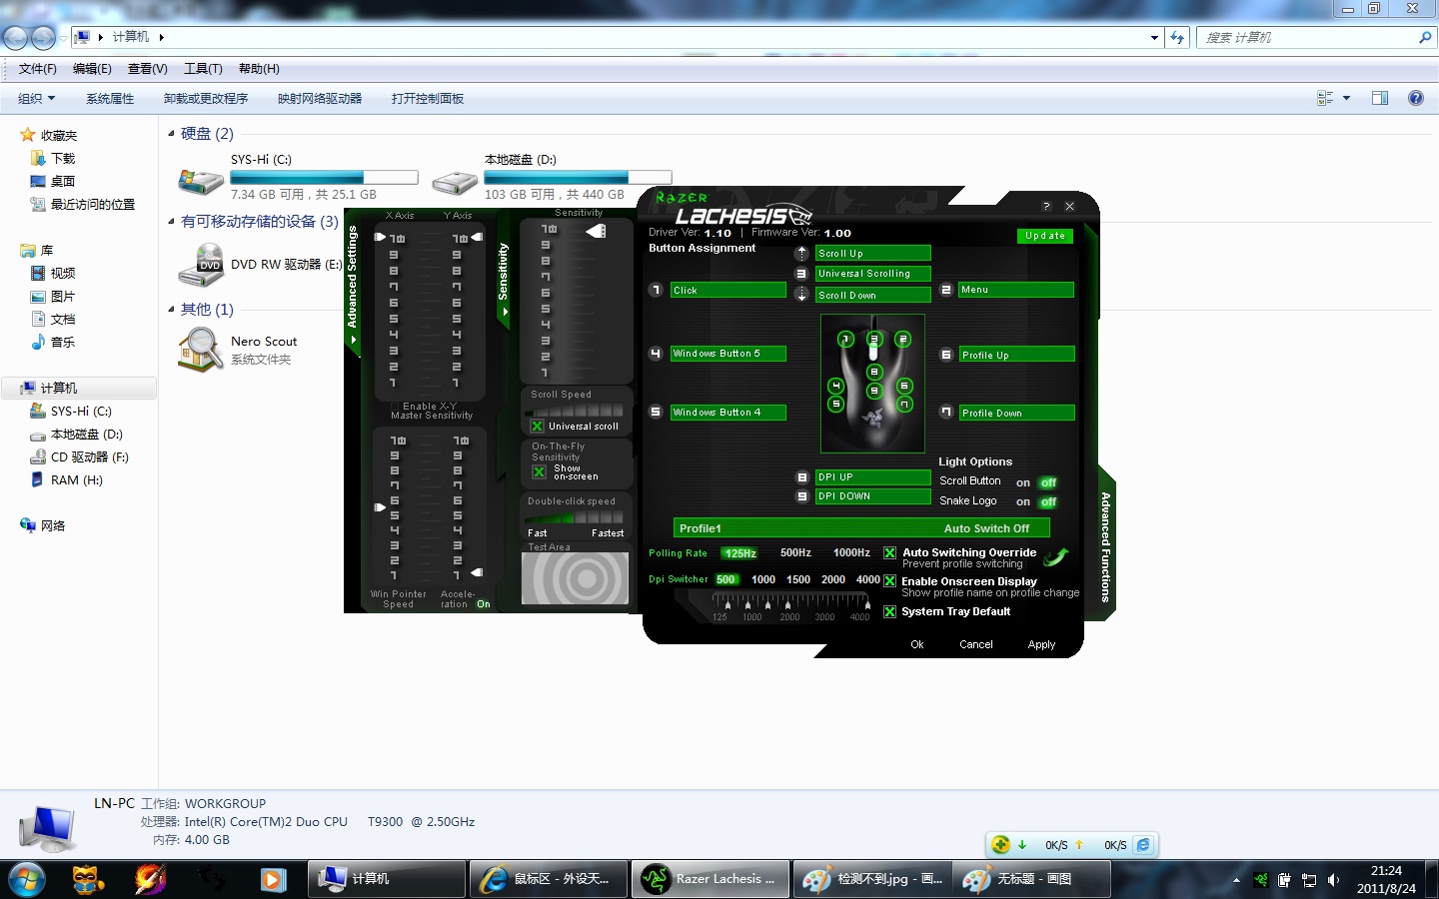Viewport: 1439px width, 899px height.
Task: Click the search magnifier in Explorer
Action: point(1425,38)
